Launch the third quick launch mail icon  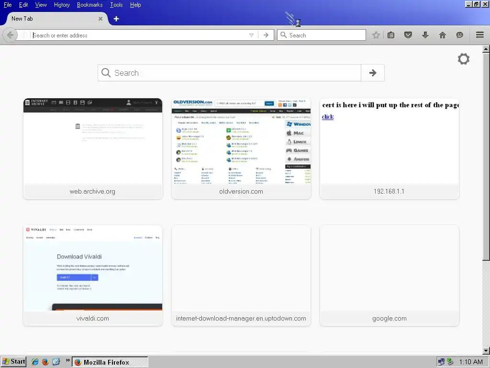point(56,362)
